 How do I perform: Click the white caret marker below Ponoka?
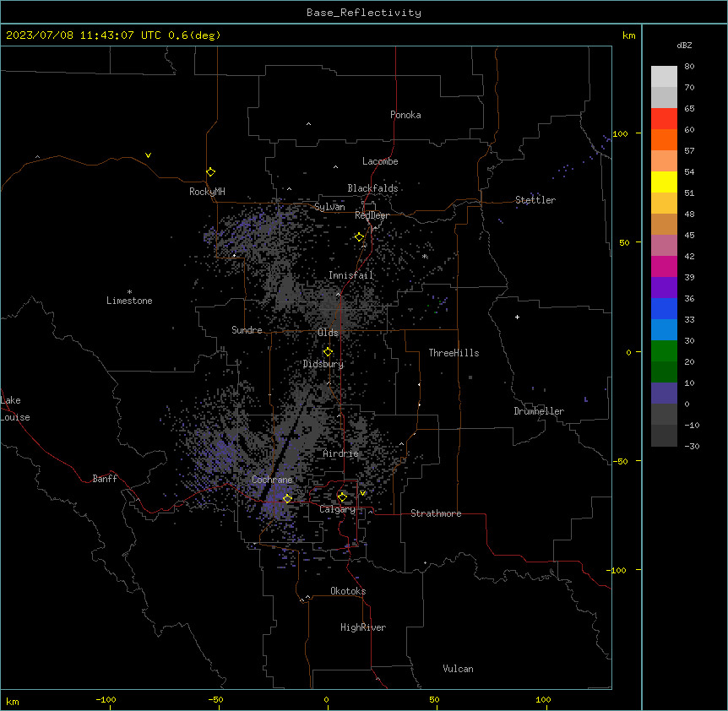308,124
